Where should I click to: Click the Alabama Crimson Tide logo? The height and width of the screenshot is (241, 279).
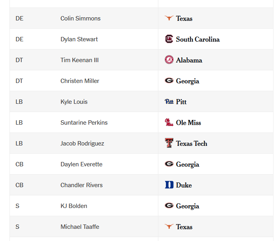(169, 60)
